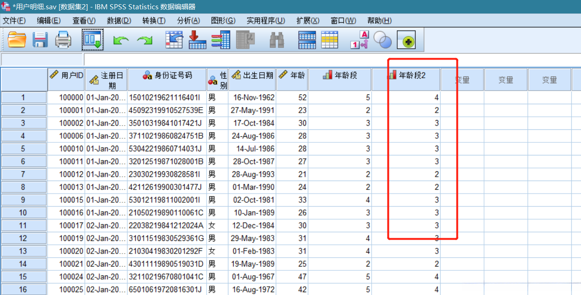Click ruler icon in 出生日期 column header
Image resolution: width=581 pixels, height=295 pixels.
[x=235, y=75]
